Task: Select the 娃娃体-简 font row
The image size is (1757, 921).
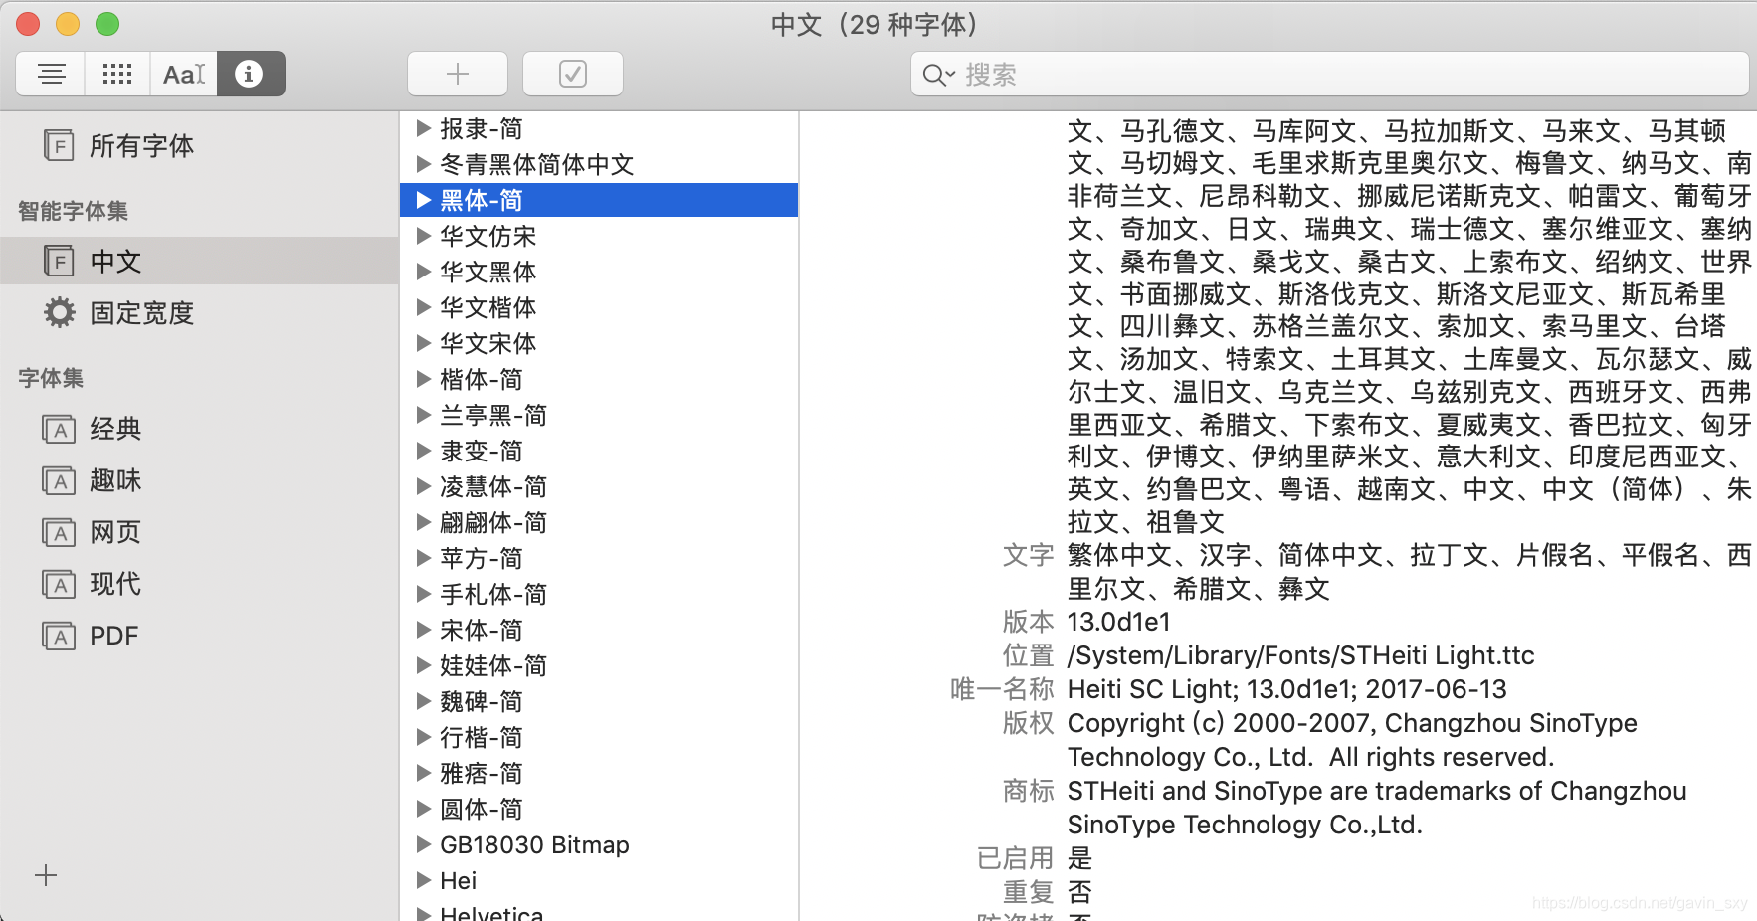Action: 599,665
